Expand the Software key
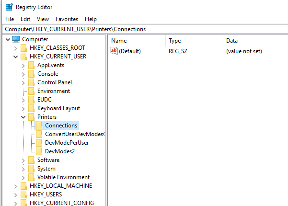Viewport: 288px width, 206px height. 23,160
